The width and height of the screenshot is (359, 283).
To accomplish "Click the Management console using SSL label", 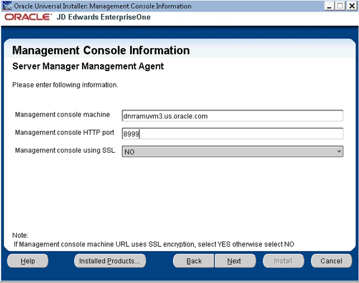I will 65,150.
